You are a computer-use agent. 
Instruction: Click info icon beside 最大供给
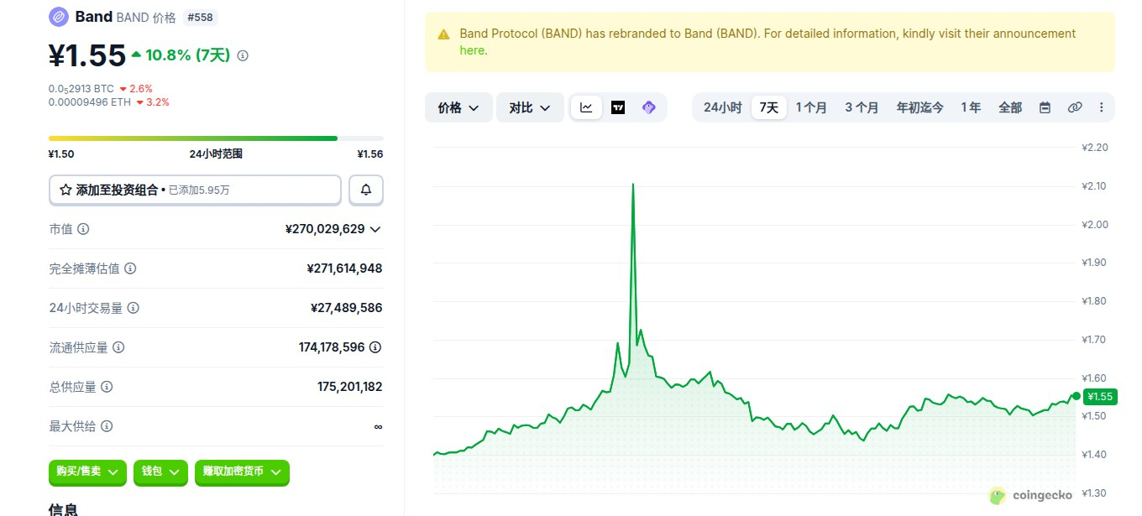click(107, 426)
